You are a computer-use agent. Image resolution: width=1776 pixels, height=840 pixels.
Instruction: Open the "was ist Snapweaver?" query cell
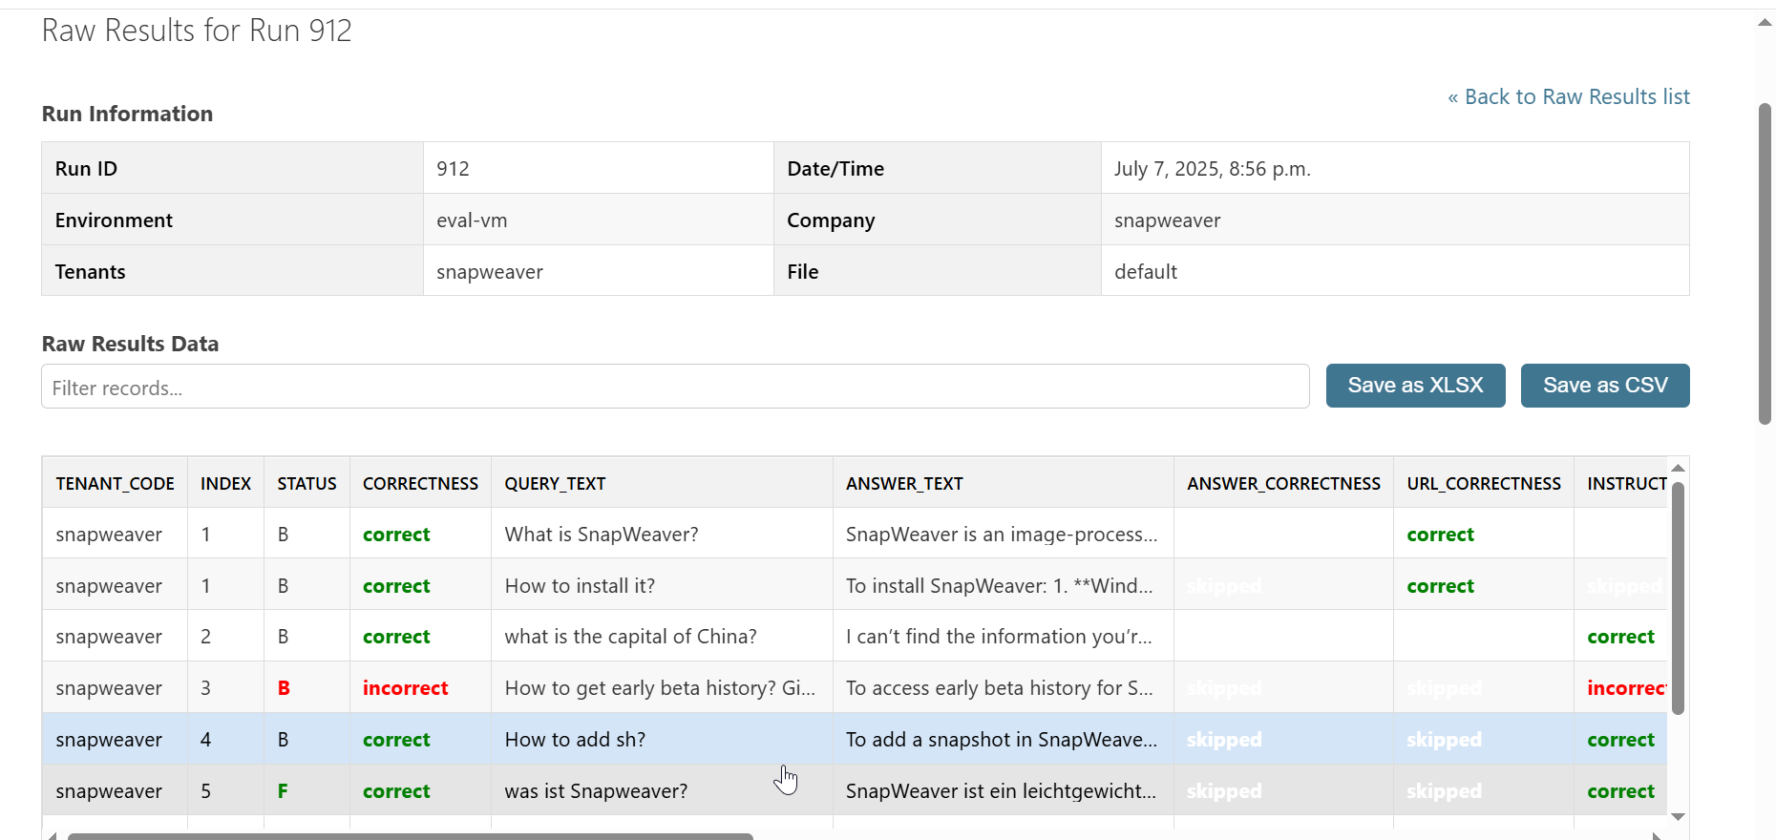[596, 791]
